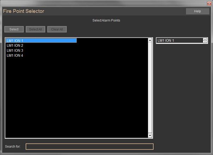
Task: Click the list scrollbar up arrow
Action: 150,40
